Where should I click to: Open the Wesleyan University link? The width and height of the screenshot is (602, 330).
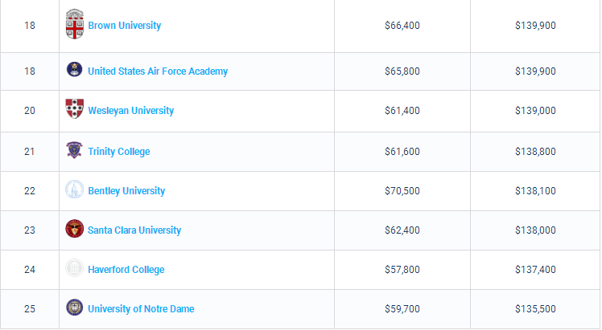tap(131, 111)
